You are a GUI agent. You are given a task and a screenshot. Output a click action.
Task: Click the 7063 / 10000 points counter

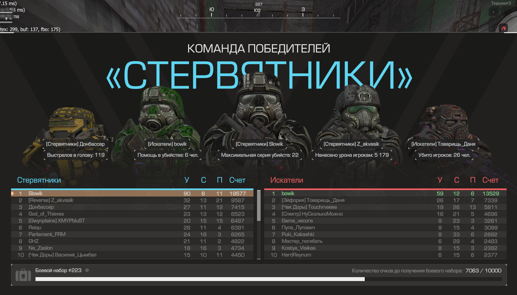483,271
